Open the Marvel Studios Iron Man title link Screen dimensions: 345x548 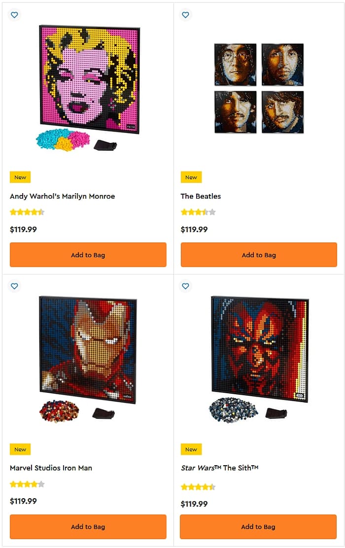51,468
